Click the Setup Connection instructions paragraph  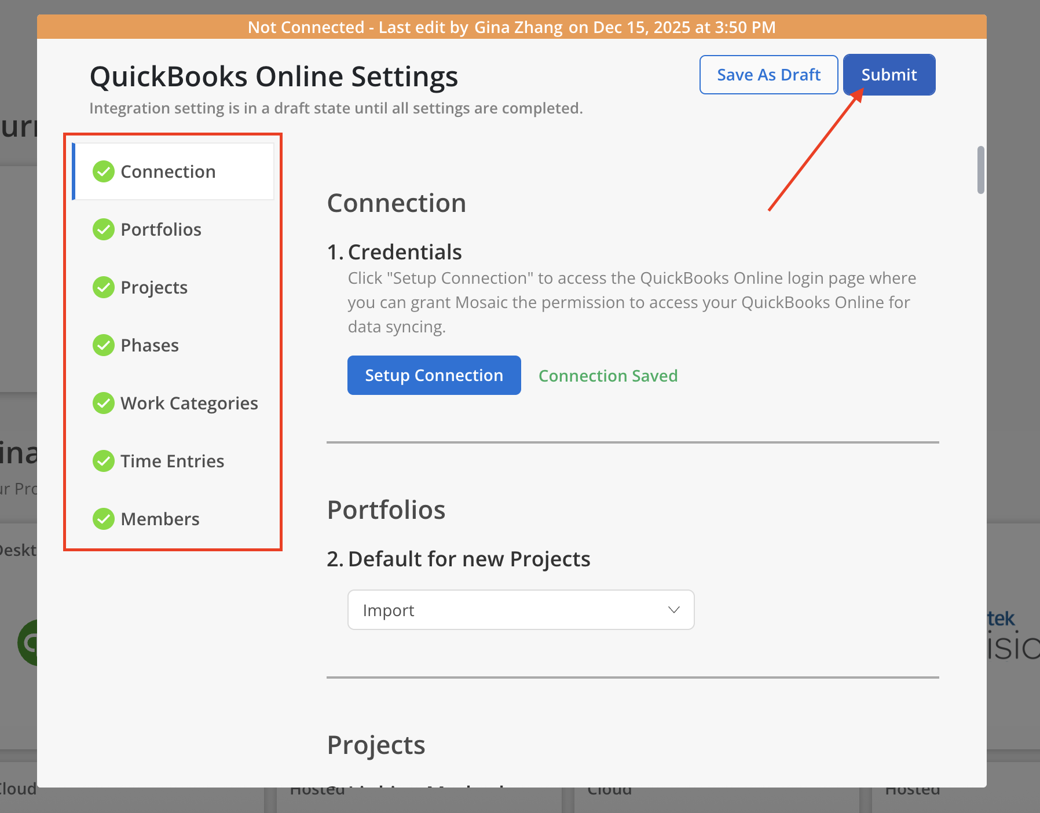coord(632,302)
